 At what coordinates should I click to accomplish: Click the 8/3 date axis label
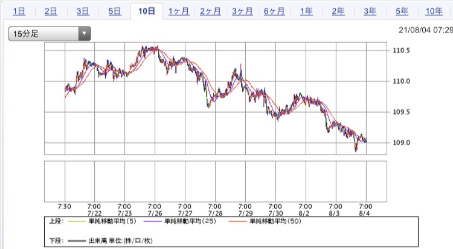click(x=334, y=213)
